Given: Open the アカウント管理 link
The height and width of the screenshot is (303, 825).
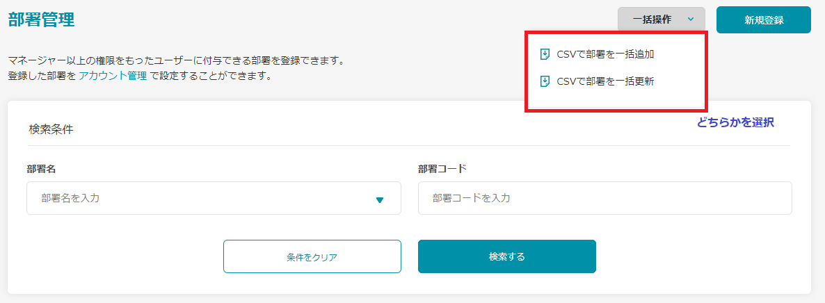Looking at the screenshot, I should (113, 76).
